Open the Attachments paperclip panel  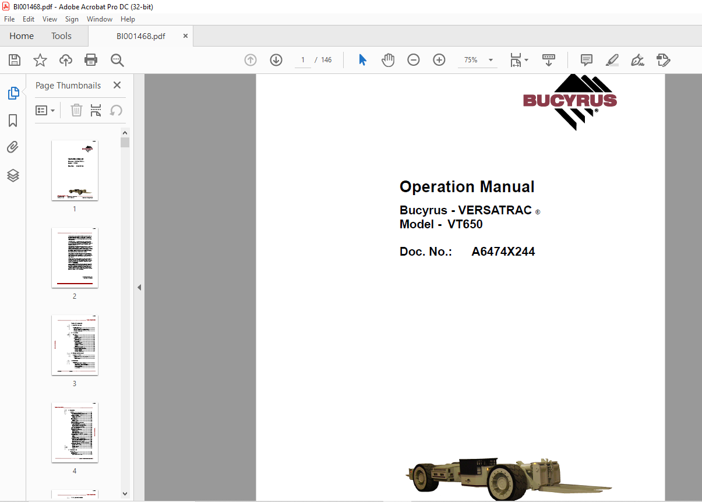13,147
